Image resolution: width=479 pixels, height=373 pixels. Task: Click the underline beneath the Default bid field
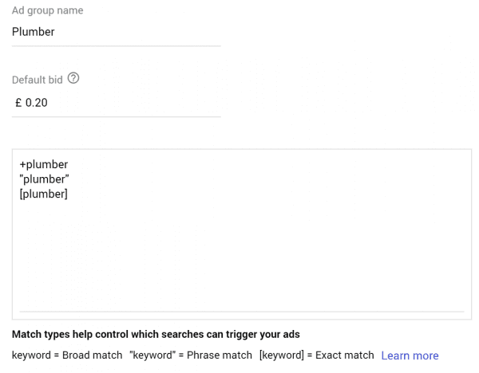point(116,116)
